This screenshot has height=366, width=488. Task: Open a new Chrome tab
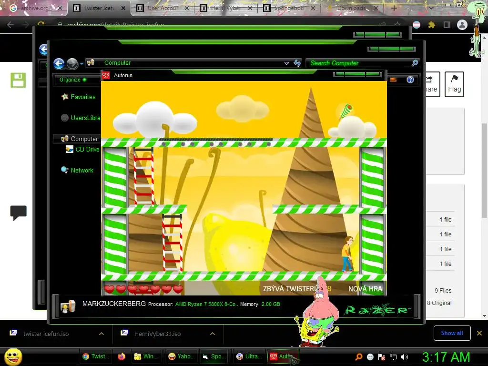(x=394, y=8)
